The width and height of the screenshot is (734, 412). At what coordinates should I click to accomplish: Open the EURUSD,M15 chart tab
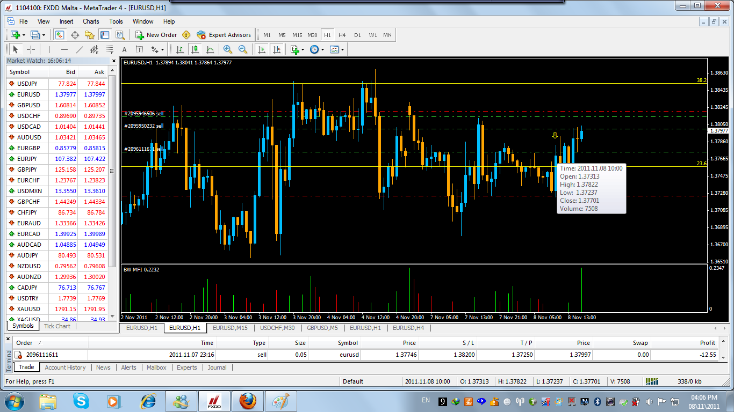(x=230, y=328)
